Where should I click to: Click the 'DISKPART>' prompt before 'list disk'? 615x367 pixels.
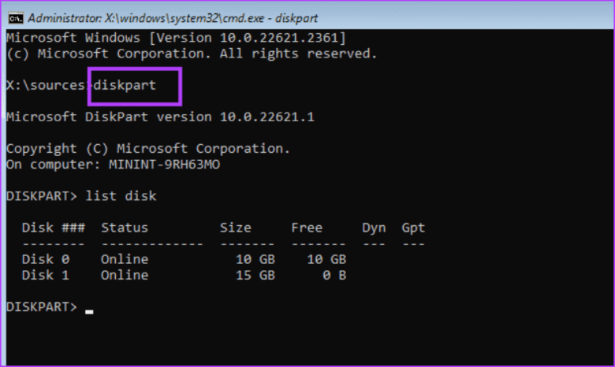click(x=42, y=196)
